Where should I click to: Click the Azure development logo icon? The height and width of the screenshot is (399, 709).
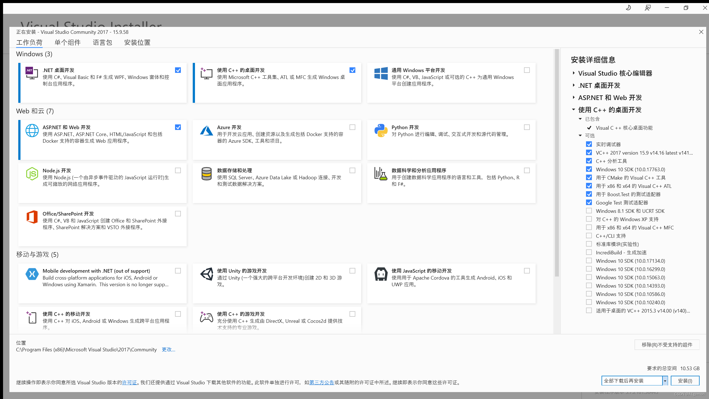pyautogui.click(x=206, y=131)
